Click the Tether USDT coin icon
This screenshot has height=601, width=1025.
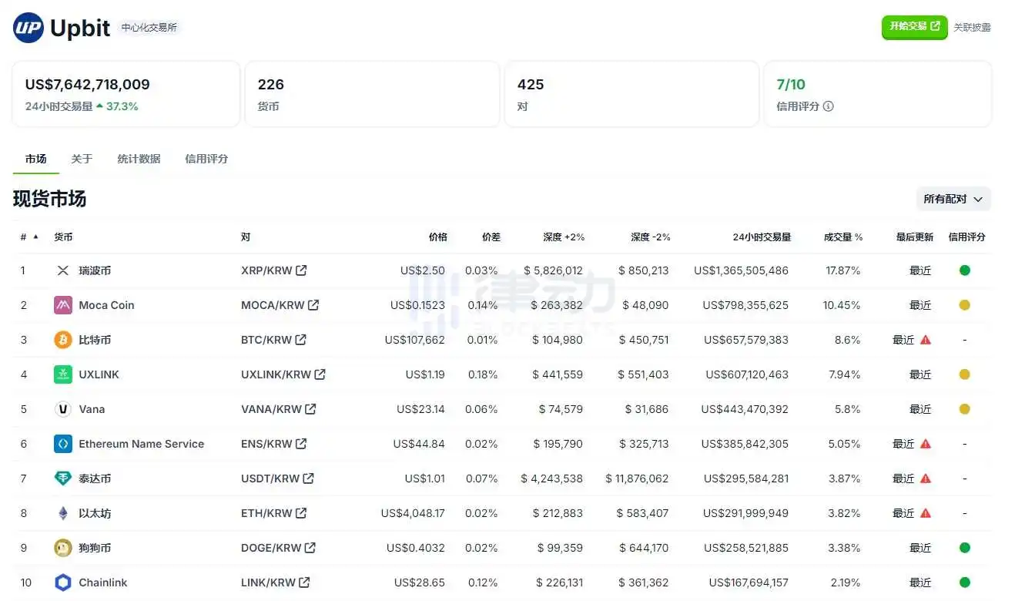pos(62,478)
